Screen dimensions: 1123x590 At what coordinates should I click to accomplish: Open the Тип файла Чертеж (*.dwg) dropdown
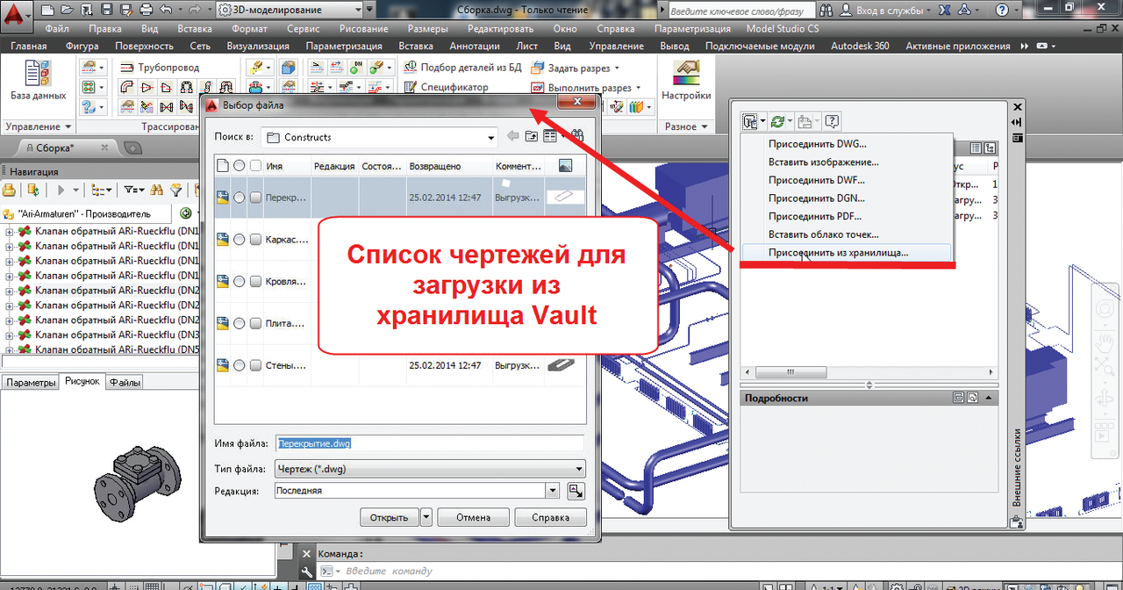tap(579, 469)
